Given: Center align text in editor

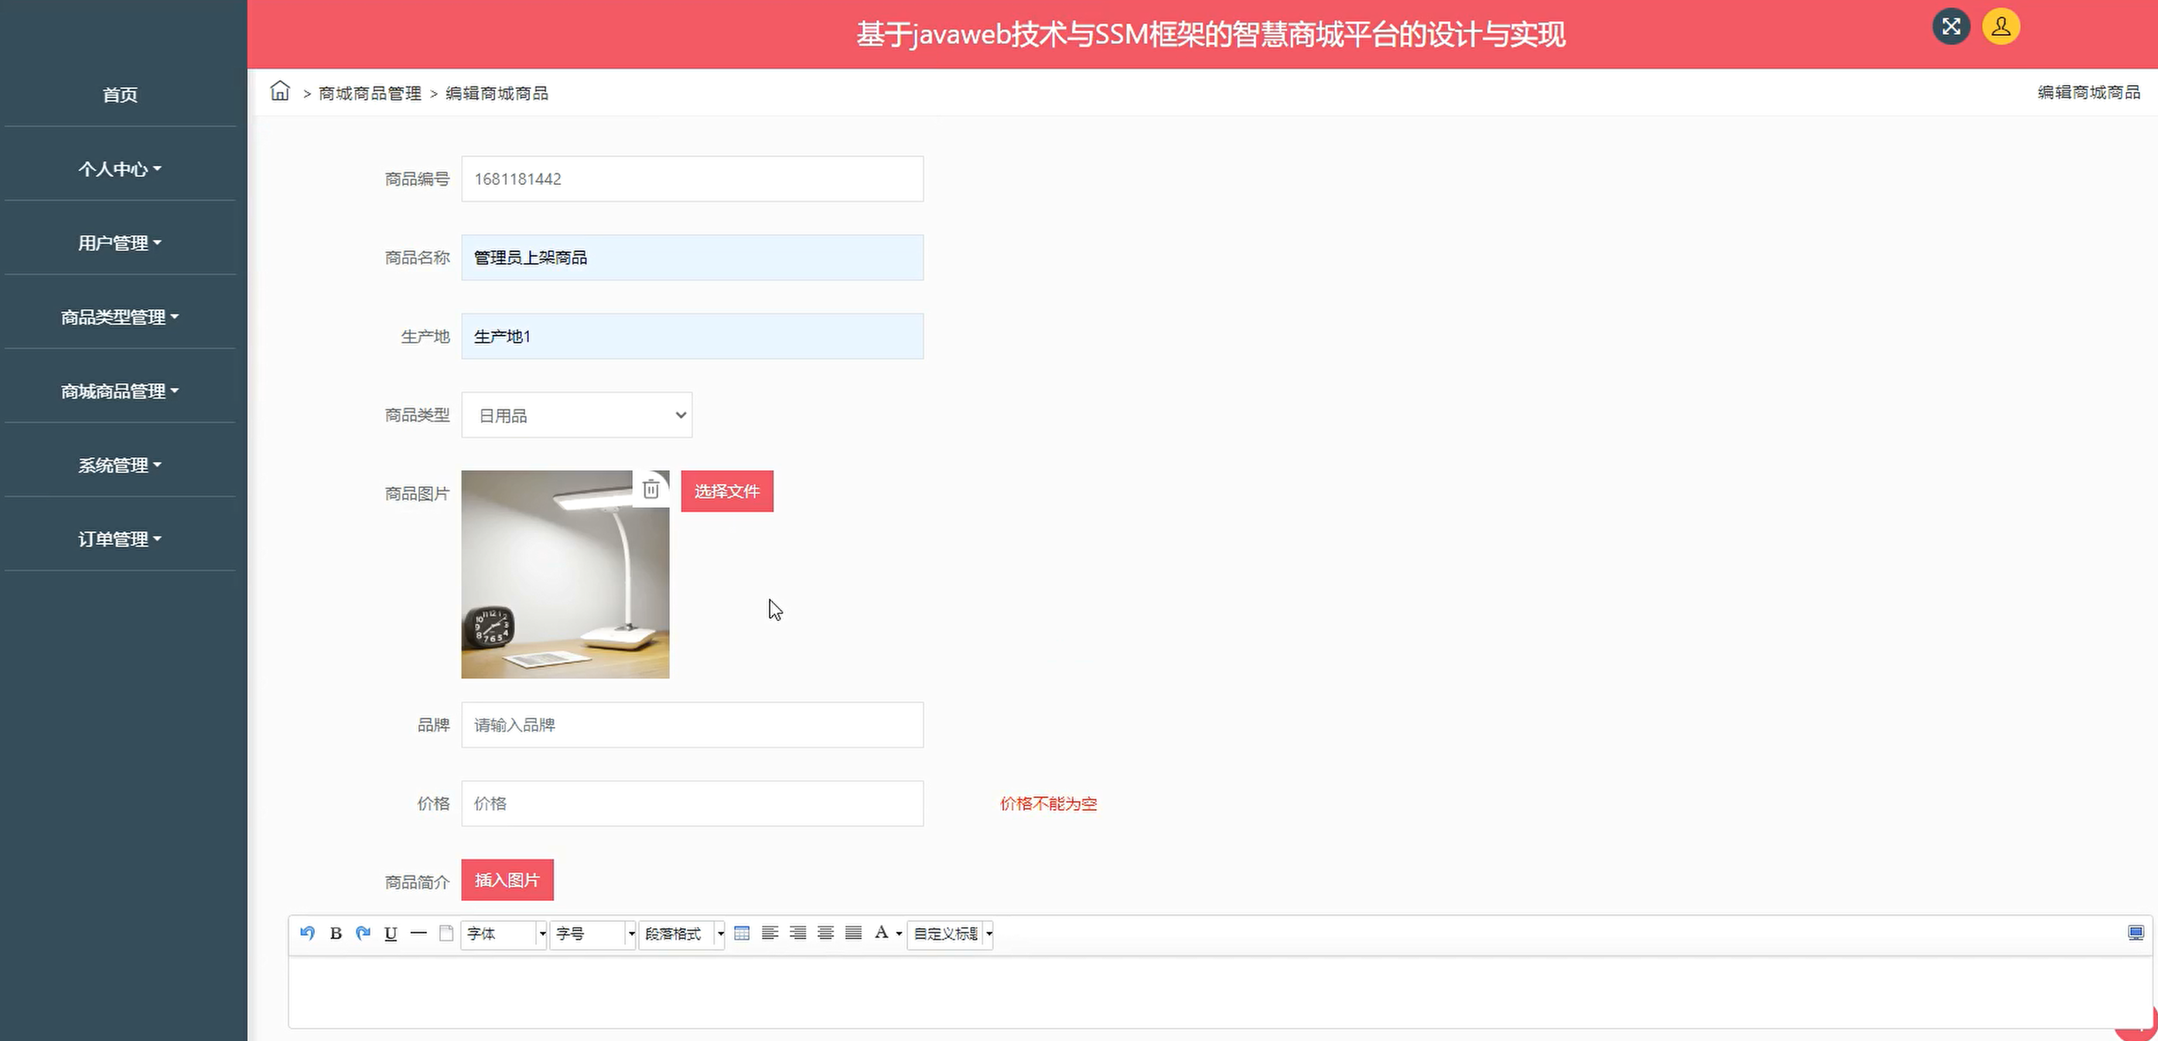Looking at the screenshot, I should point(825,933).
